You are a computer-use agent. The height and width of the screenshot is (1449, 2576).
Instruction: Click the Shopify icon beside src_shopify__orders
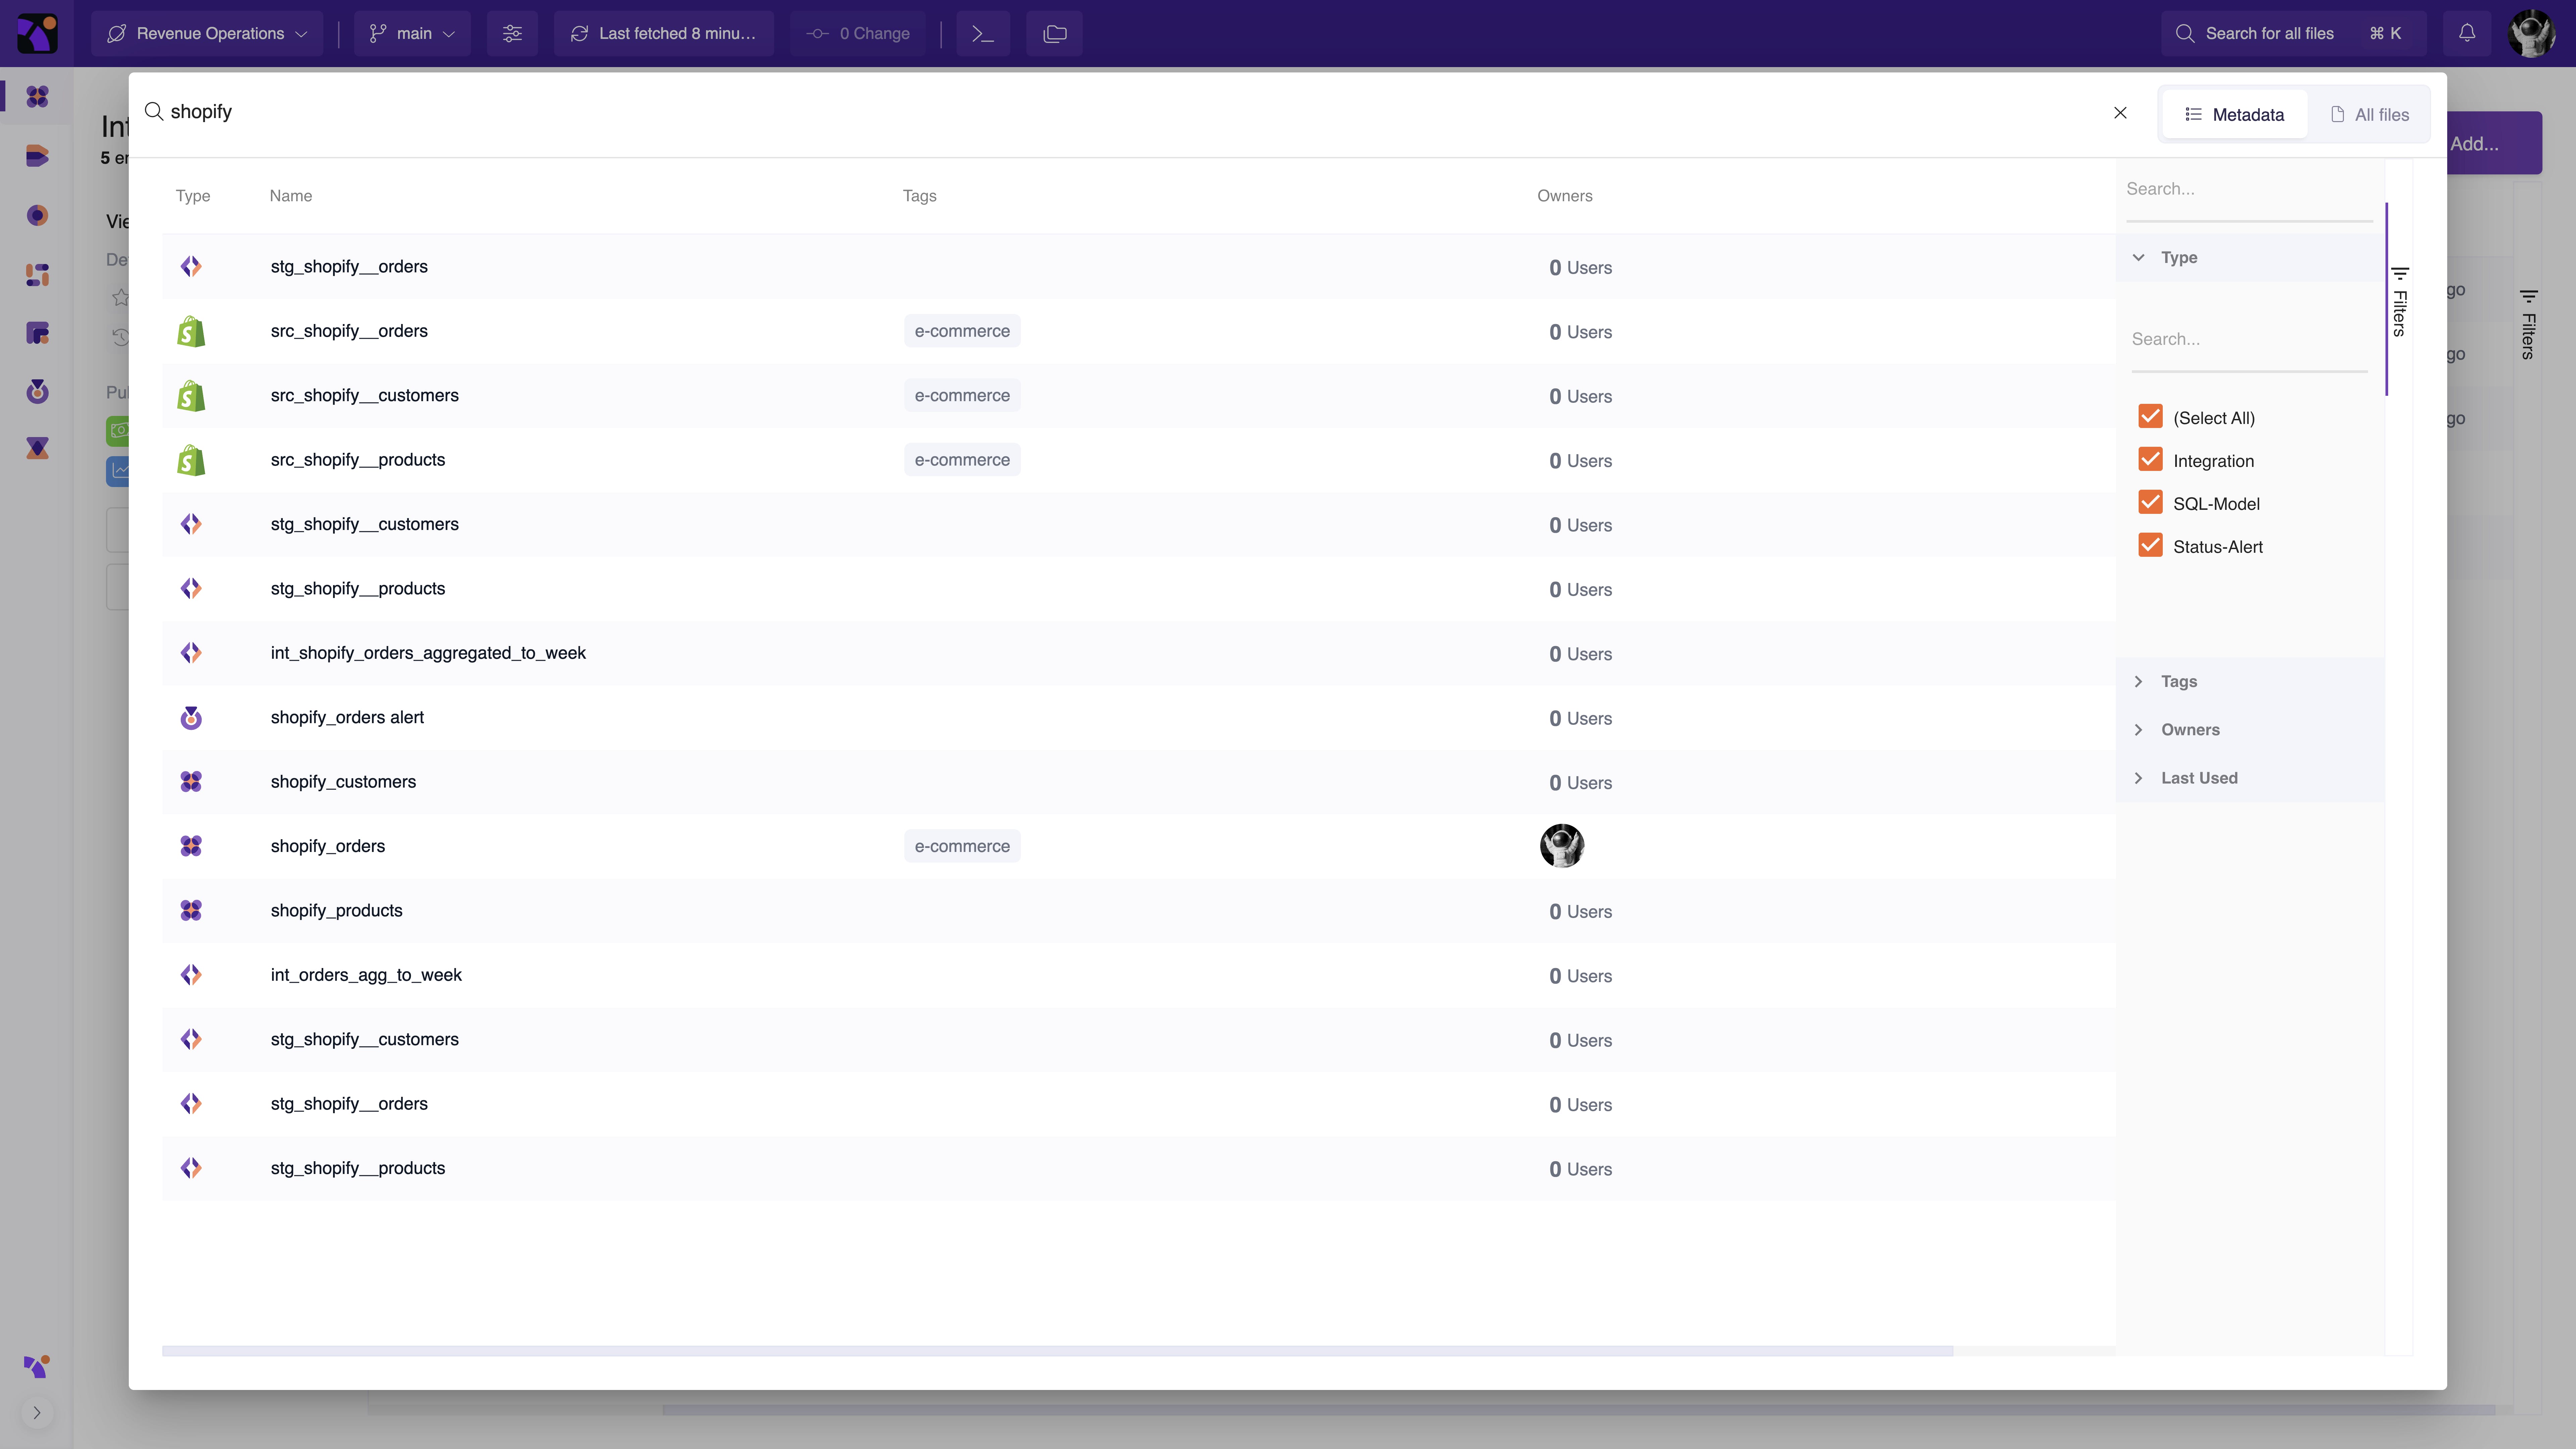(191, 331)
